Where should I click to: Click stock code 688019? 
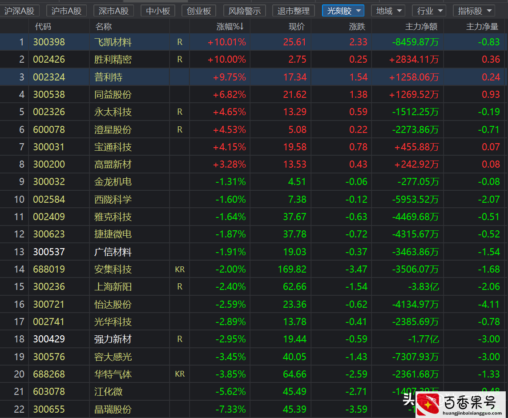point(49,269)
